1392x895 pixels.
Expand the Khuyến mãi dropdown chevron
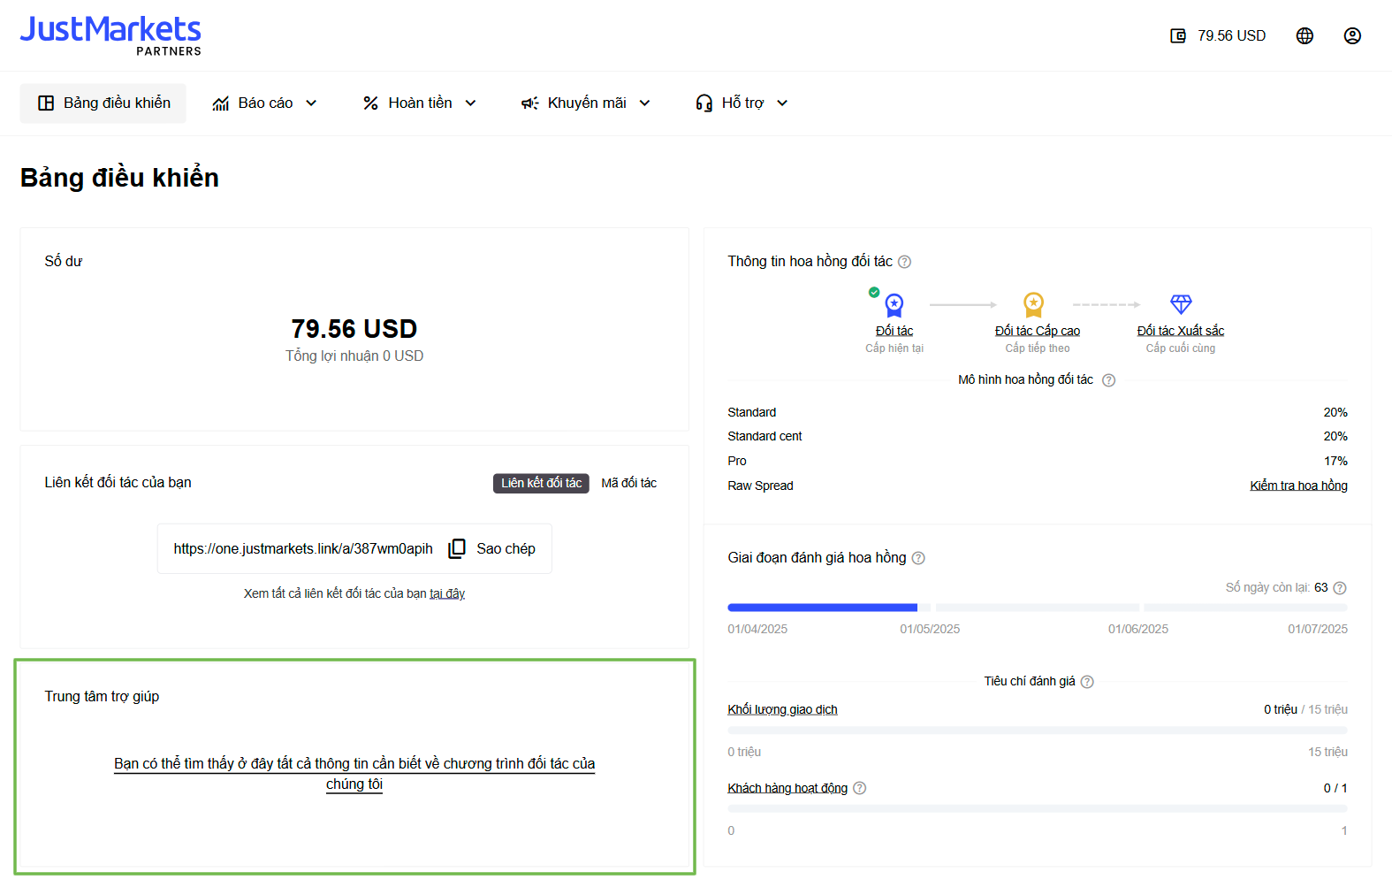(644, 103)
